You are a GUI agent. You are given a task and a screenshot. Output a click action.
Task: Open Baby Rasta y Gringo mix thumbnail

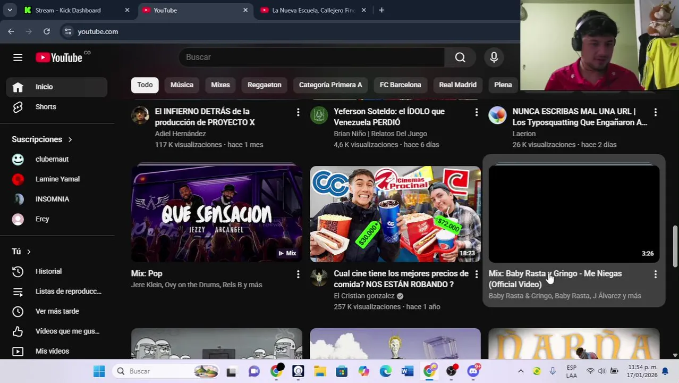[574, 214]
